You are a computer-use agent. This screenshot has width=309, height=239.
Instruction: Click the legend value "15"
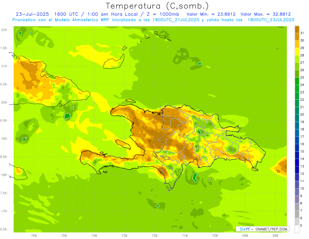tap(302, 152)
